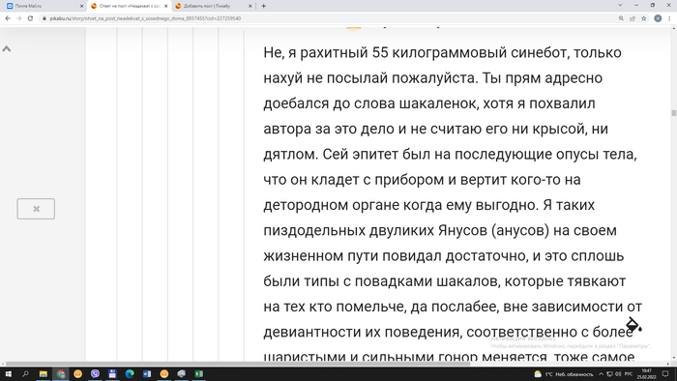
Task: Close the Почта Mail.ru tab
Action: point(81,6)
